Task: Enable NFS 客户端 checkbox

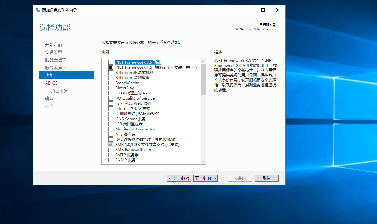Action: coord(111,134)
